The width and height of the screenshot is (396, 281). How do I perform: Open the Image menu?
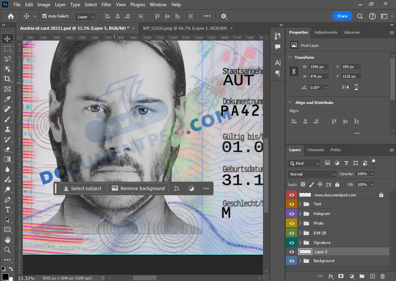44,5
